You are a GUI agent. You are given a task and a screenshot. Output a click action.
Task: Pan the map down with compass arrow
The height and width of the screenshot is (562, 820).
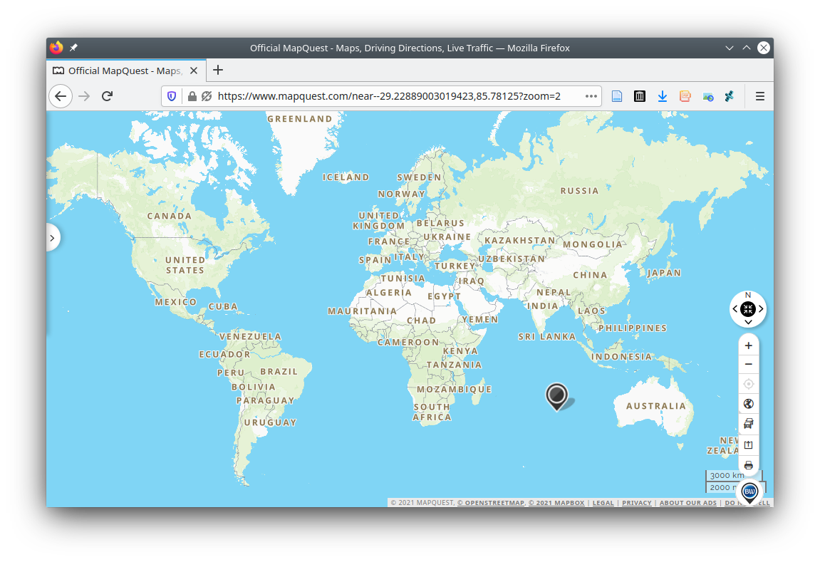point(748,323)
